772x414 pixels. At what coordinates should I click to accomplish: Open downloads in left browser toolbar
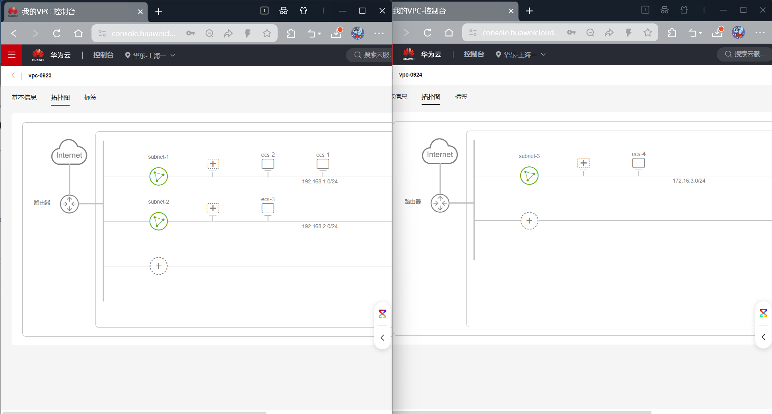pyautogui.click(x=336, y=33)
